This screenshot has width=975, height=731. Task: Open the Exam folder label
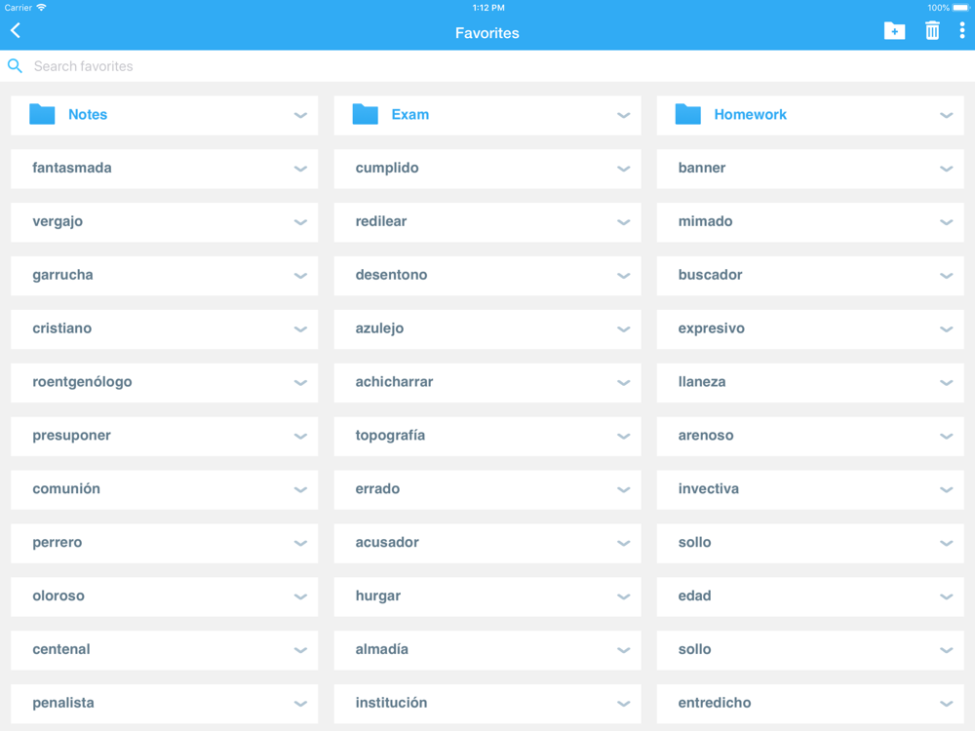pyautogui.click(x=409, y=114)
